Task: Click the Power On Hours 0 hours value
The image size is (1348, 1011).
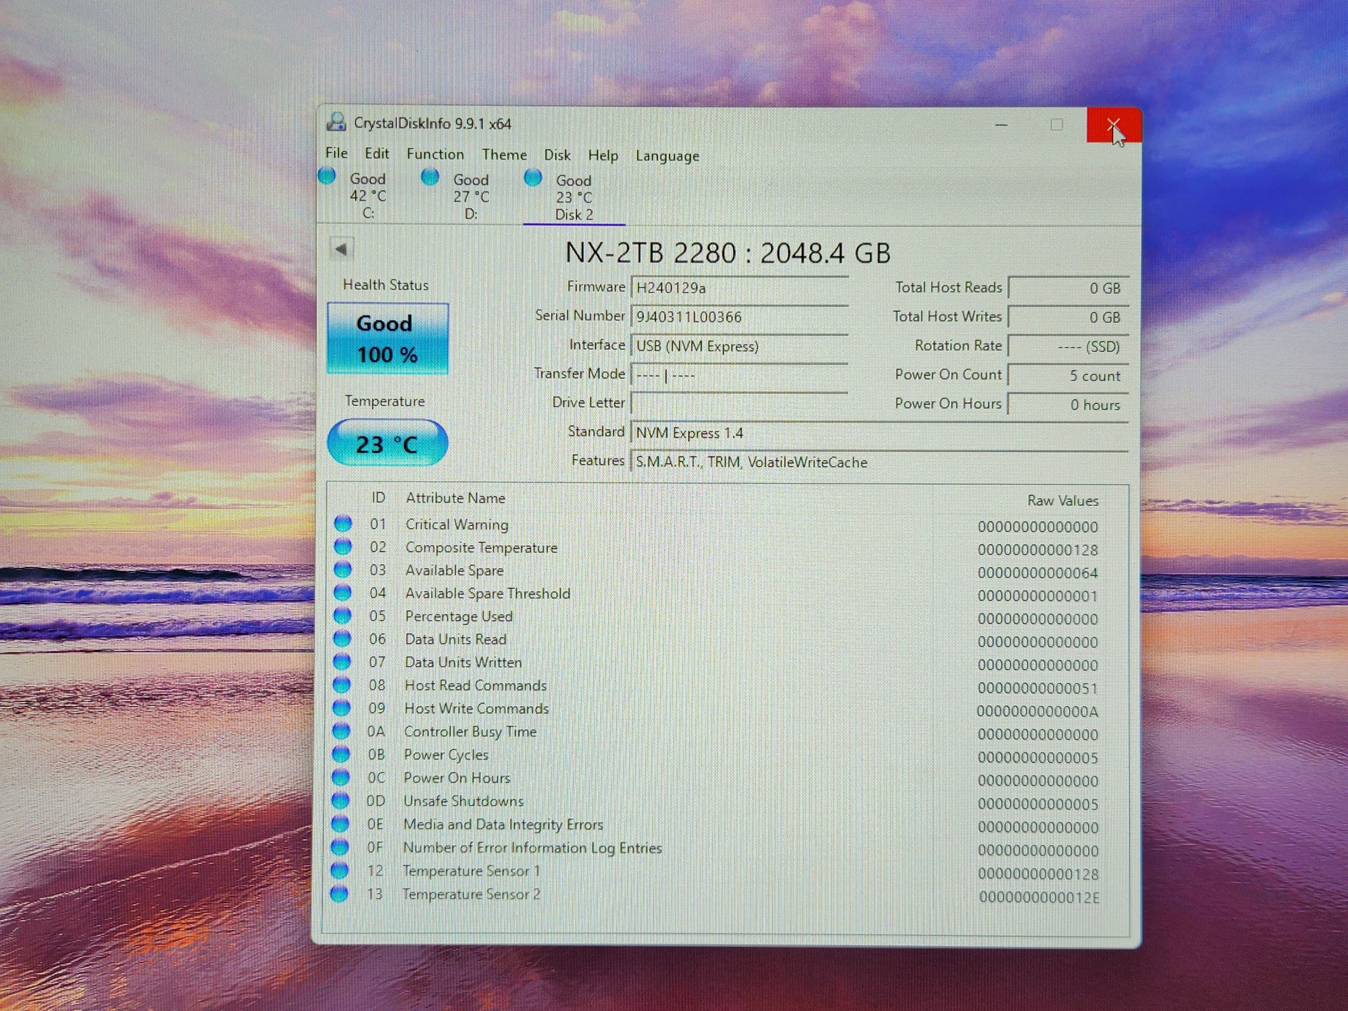Action: (1068, 405)
